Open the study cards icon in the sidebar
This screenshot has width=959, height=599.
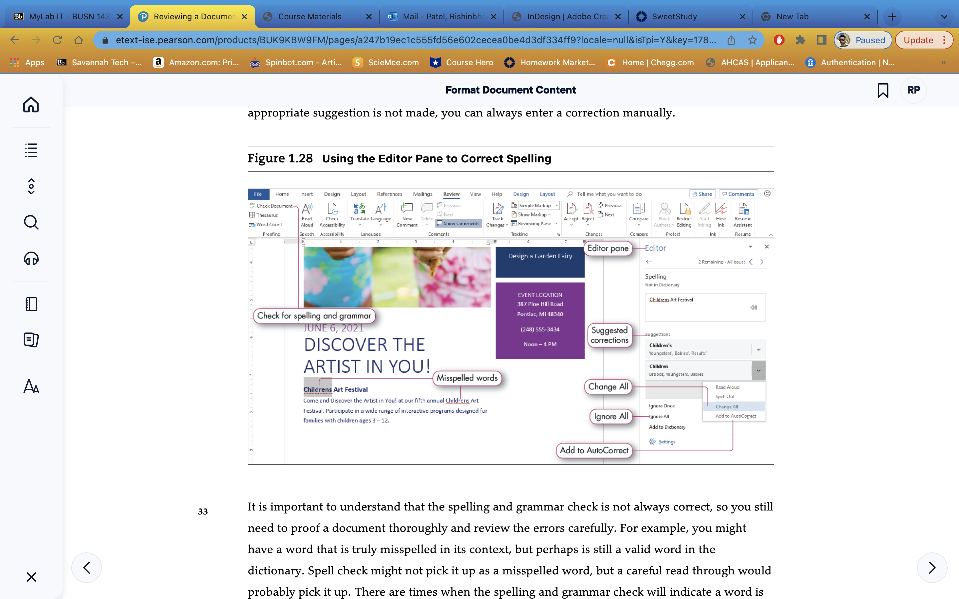click(x=31, y=339)
